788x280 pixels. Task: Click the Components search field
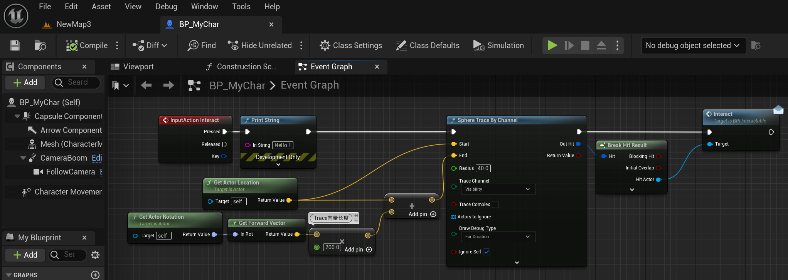pyautogui.click(x=76, y=82)
